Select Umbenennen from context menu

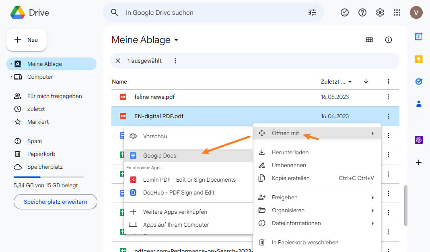[x=317, y=165]
